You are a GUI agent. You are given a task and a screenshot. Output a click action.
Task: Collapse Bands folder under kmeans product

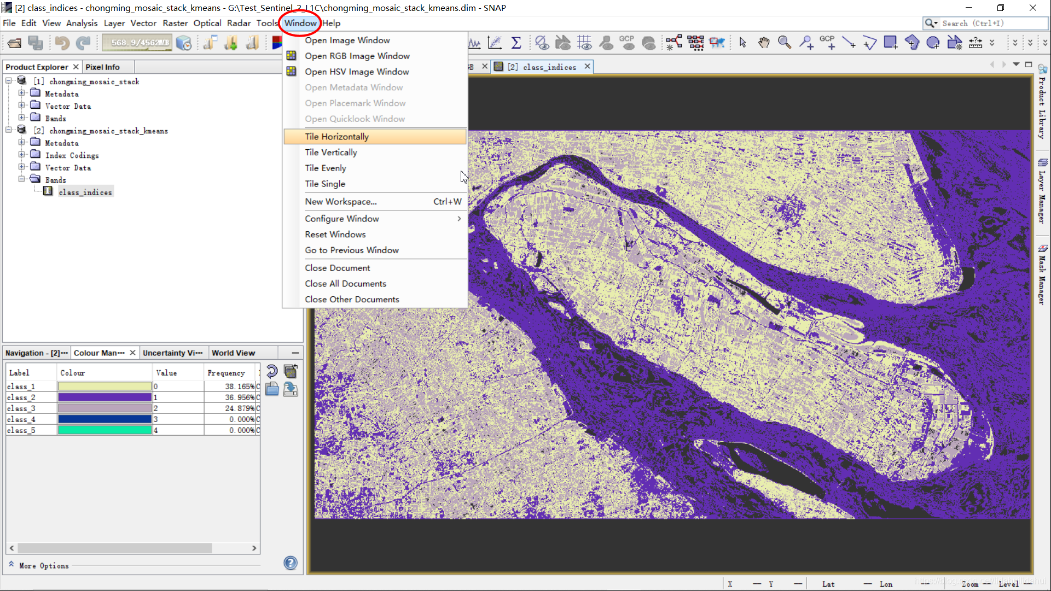(21, 179)
